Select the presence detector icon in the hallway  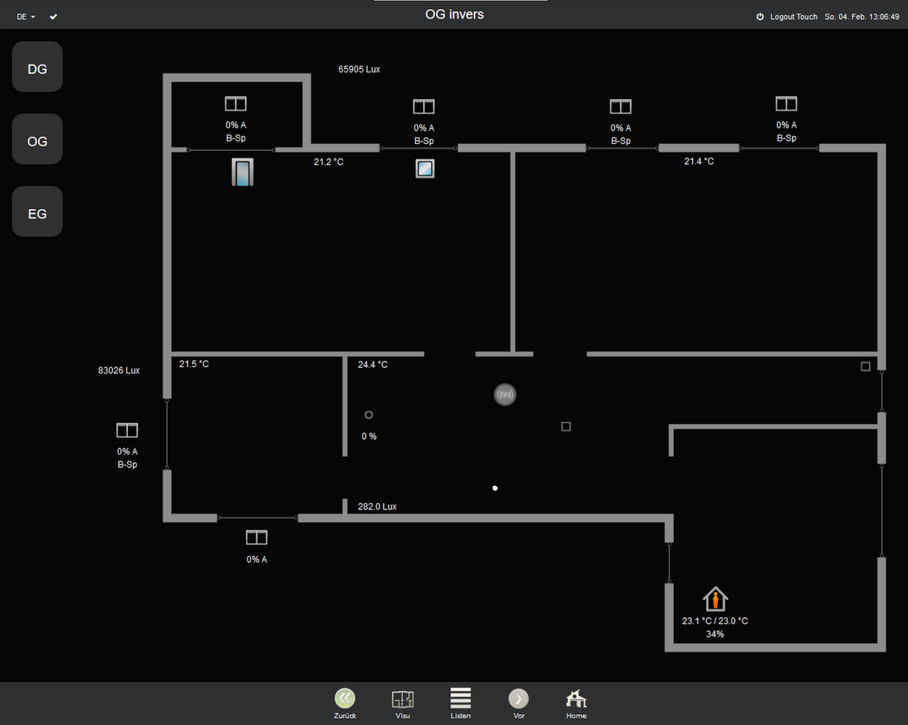(x=505, y=394)
